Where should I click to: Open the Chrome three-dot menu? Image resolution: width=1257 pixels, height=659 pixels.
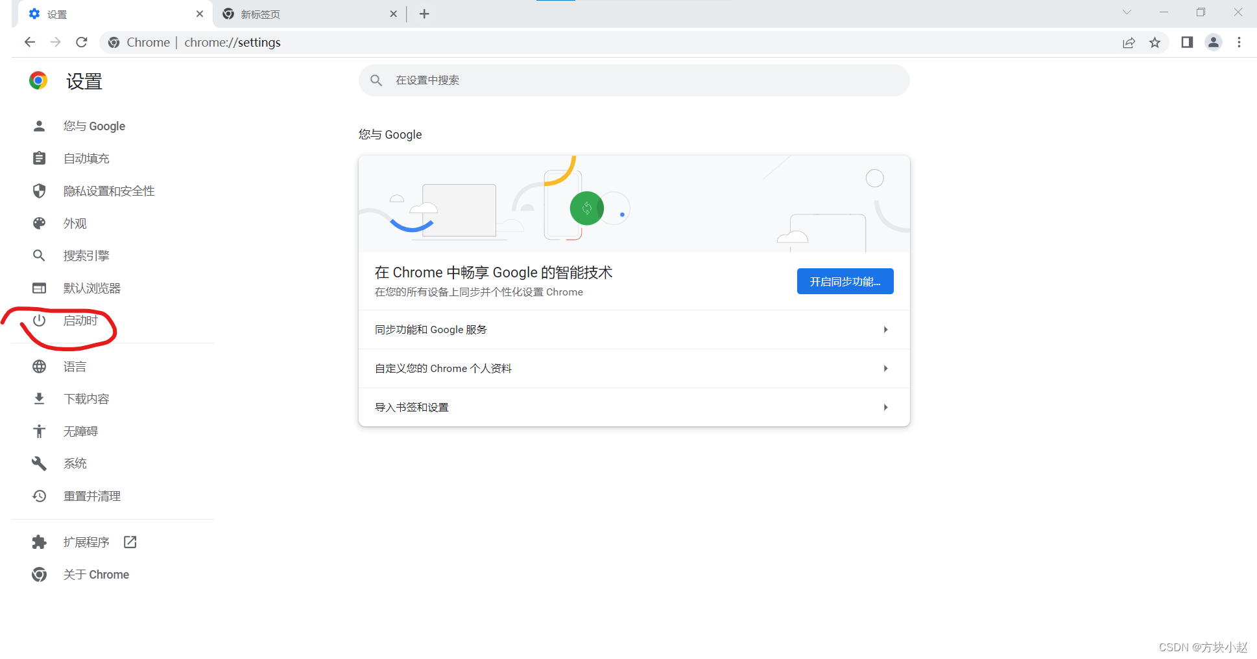pos(1239,42)
